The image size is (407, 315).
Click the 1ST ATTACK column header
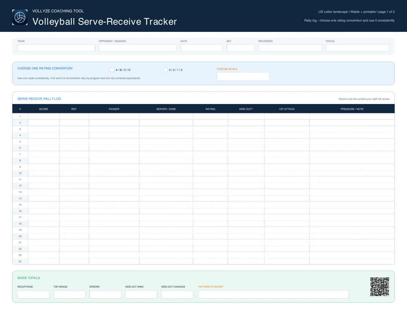pos(287,109)
